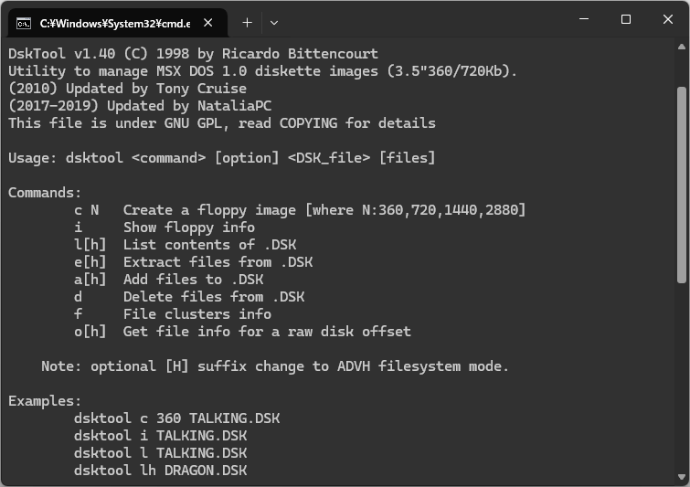Open a new terminal tab with plus
The width and height of the screenshot is (690, 487).
248,23
